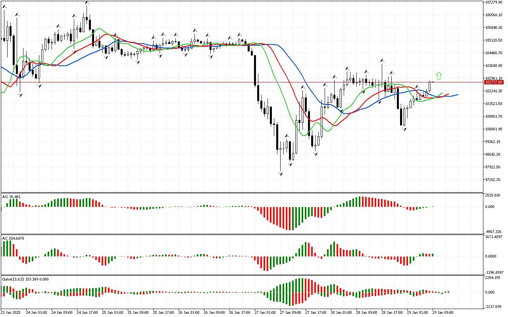
Task: Click price level 100801.70 on the axis
Action: (494, 116)
